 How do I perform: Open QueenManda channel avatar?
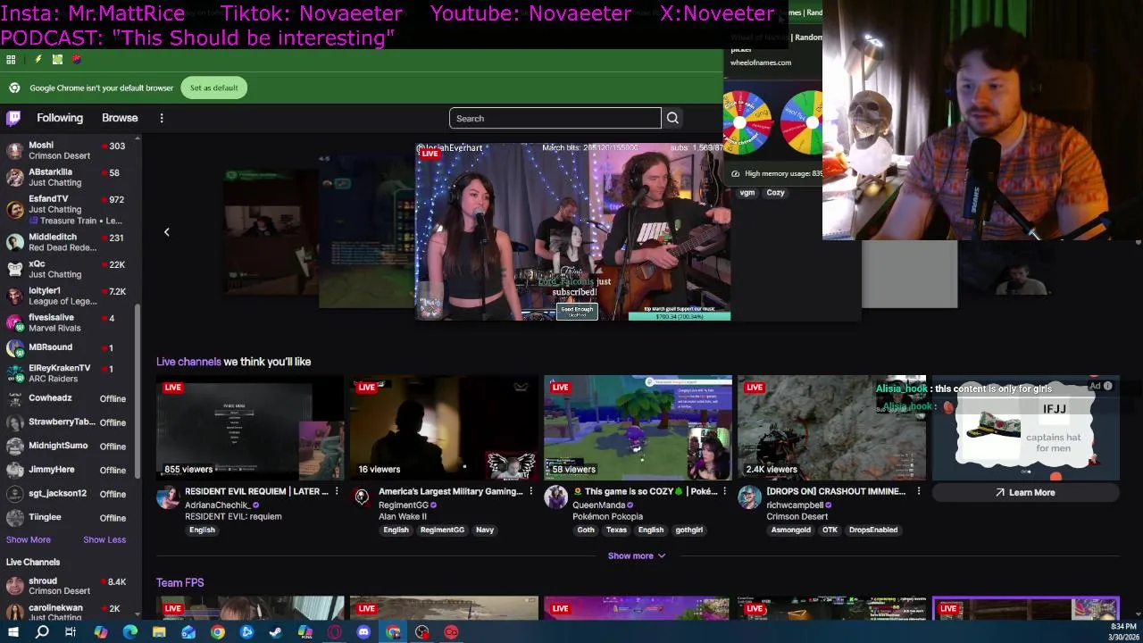coord(555,497)
